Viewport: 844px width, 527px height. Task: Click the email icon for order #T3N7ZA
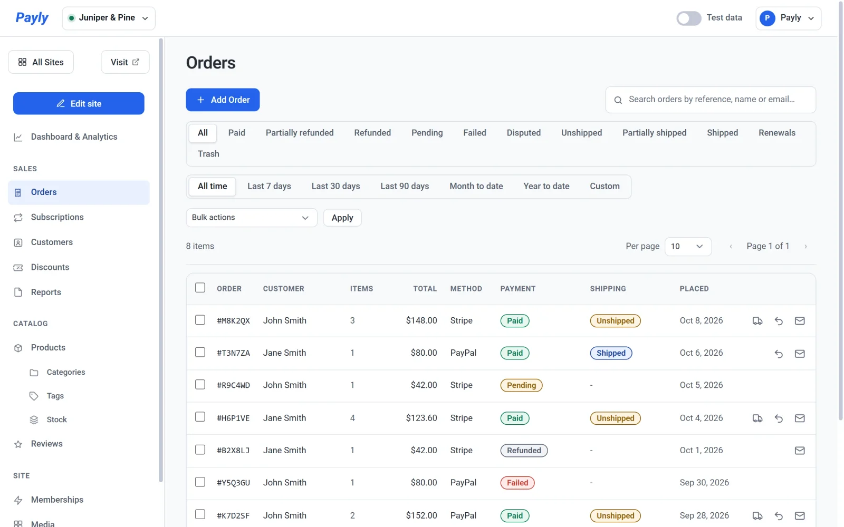(800, 354)
